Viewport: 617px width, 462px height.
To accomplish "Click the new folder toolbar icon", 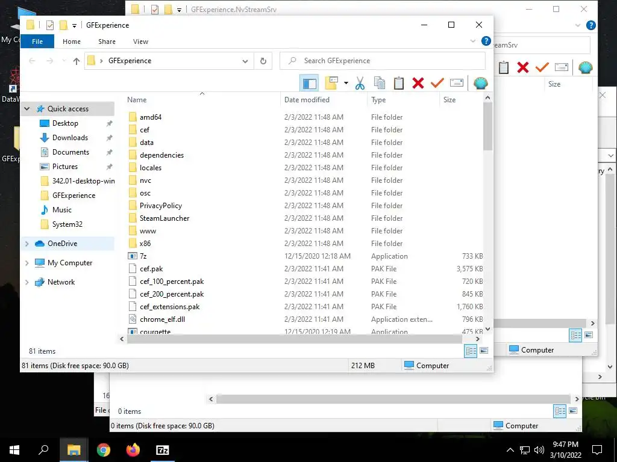I will coord(331,83).
